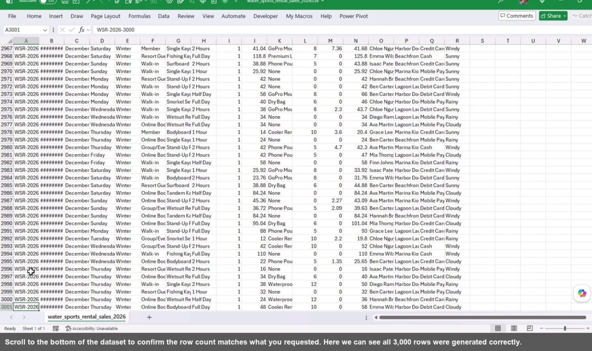
Task: Click the zoom in plus icon
Action: (x=588, y=328)
